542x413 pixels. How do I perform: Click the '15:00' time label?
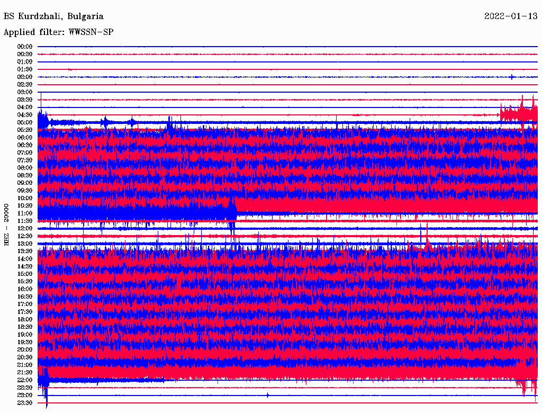[24, 274]
